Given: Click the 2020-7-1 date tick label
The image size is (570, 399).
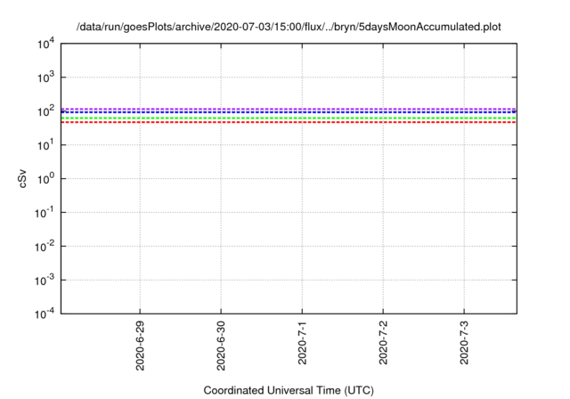Looking at the screenshot, I should (302, 343).
